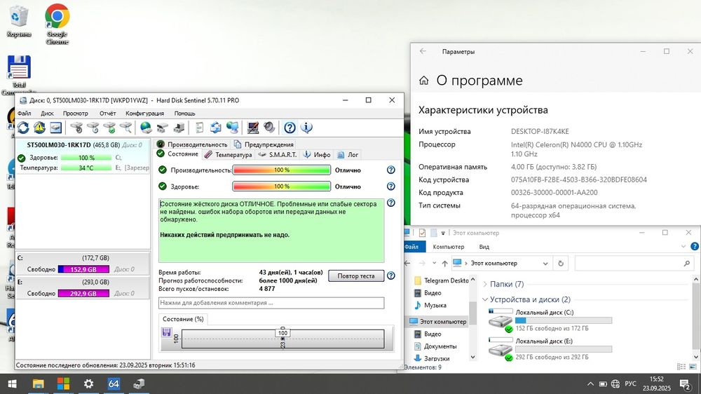Click the Повтор теста button
The height and width of the screenshot is (394, 701).
click(x=356, y=276)
